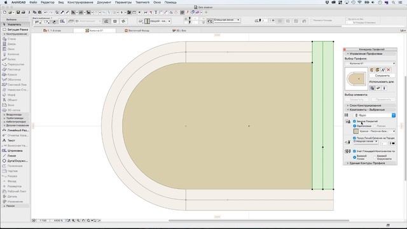Click the Захватить button
This screenshot has height=229, width=407.
click(356, 100)
